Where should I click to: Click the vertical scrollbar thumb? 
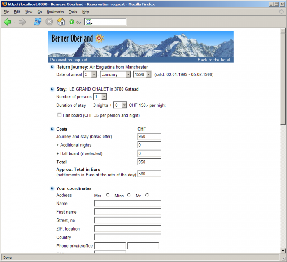pos(283,79)
